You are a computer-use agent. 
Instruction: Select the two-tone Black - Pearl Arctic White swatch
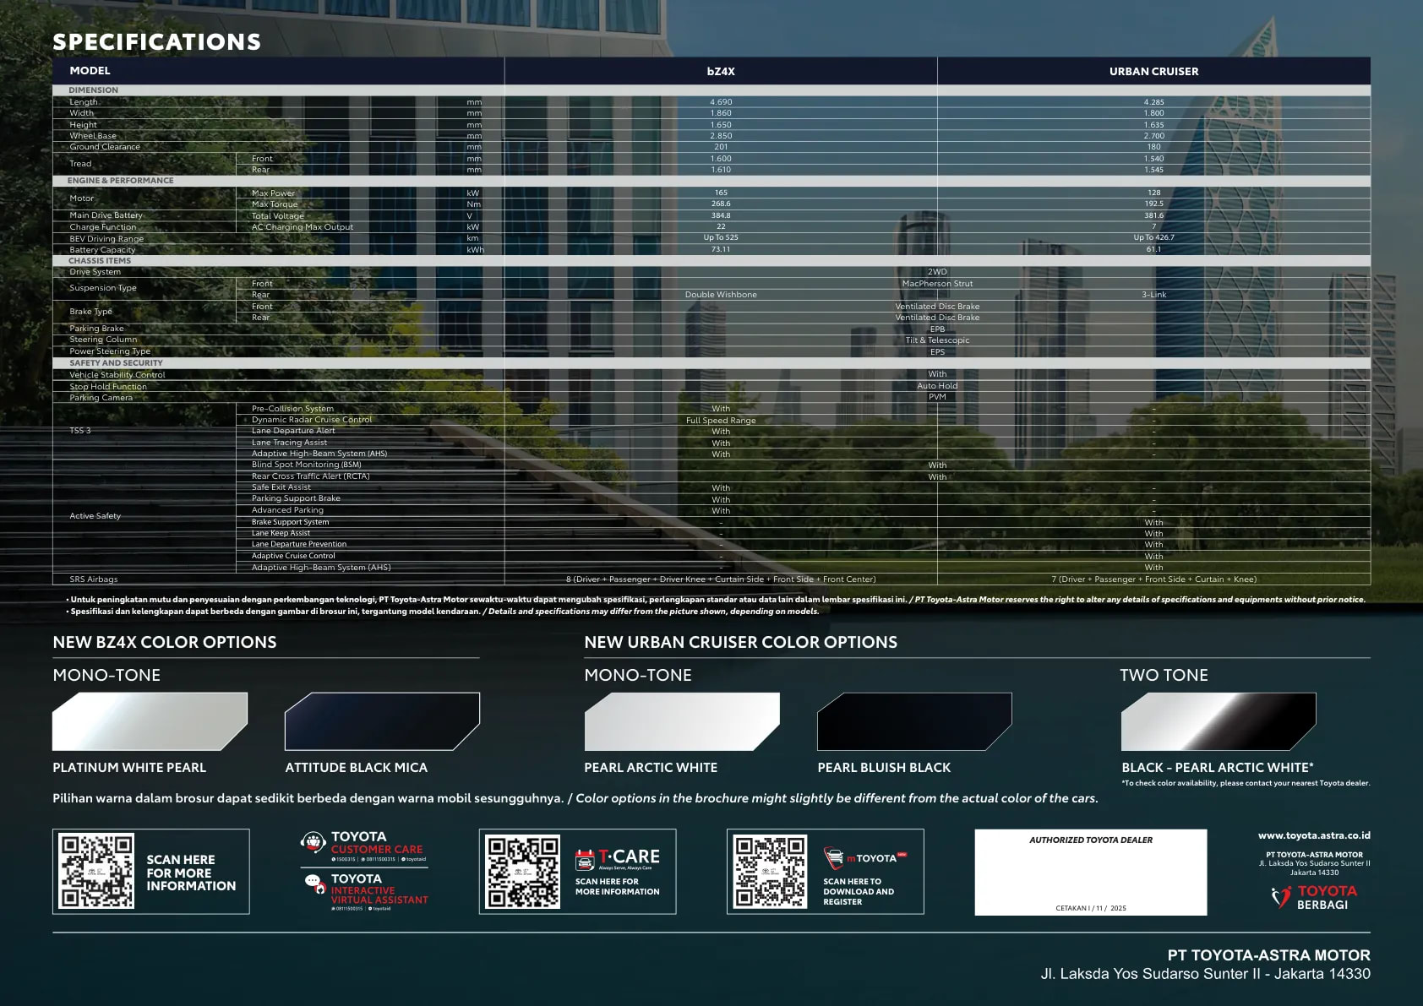click(1219, 721)
